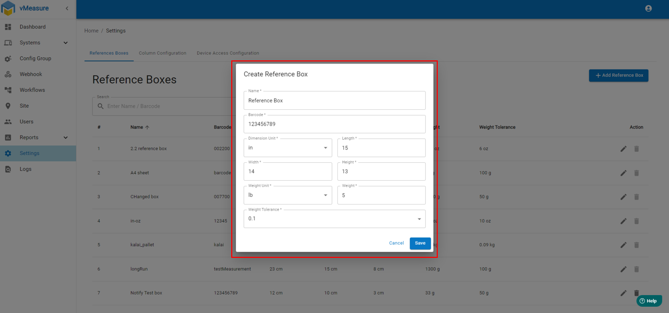Click the search magnifier icon
This screenshot has width=669, height=313.
point(100,106)
